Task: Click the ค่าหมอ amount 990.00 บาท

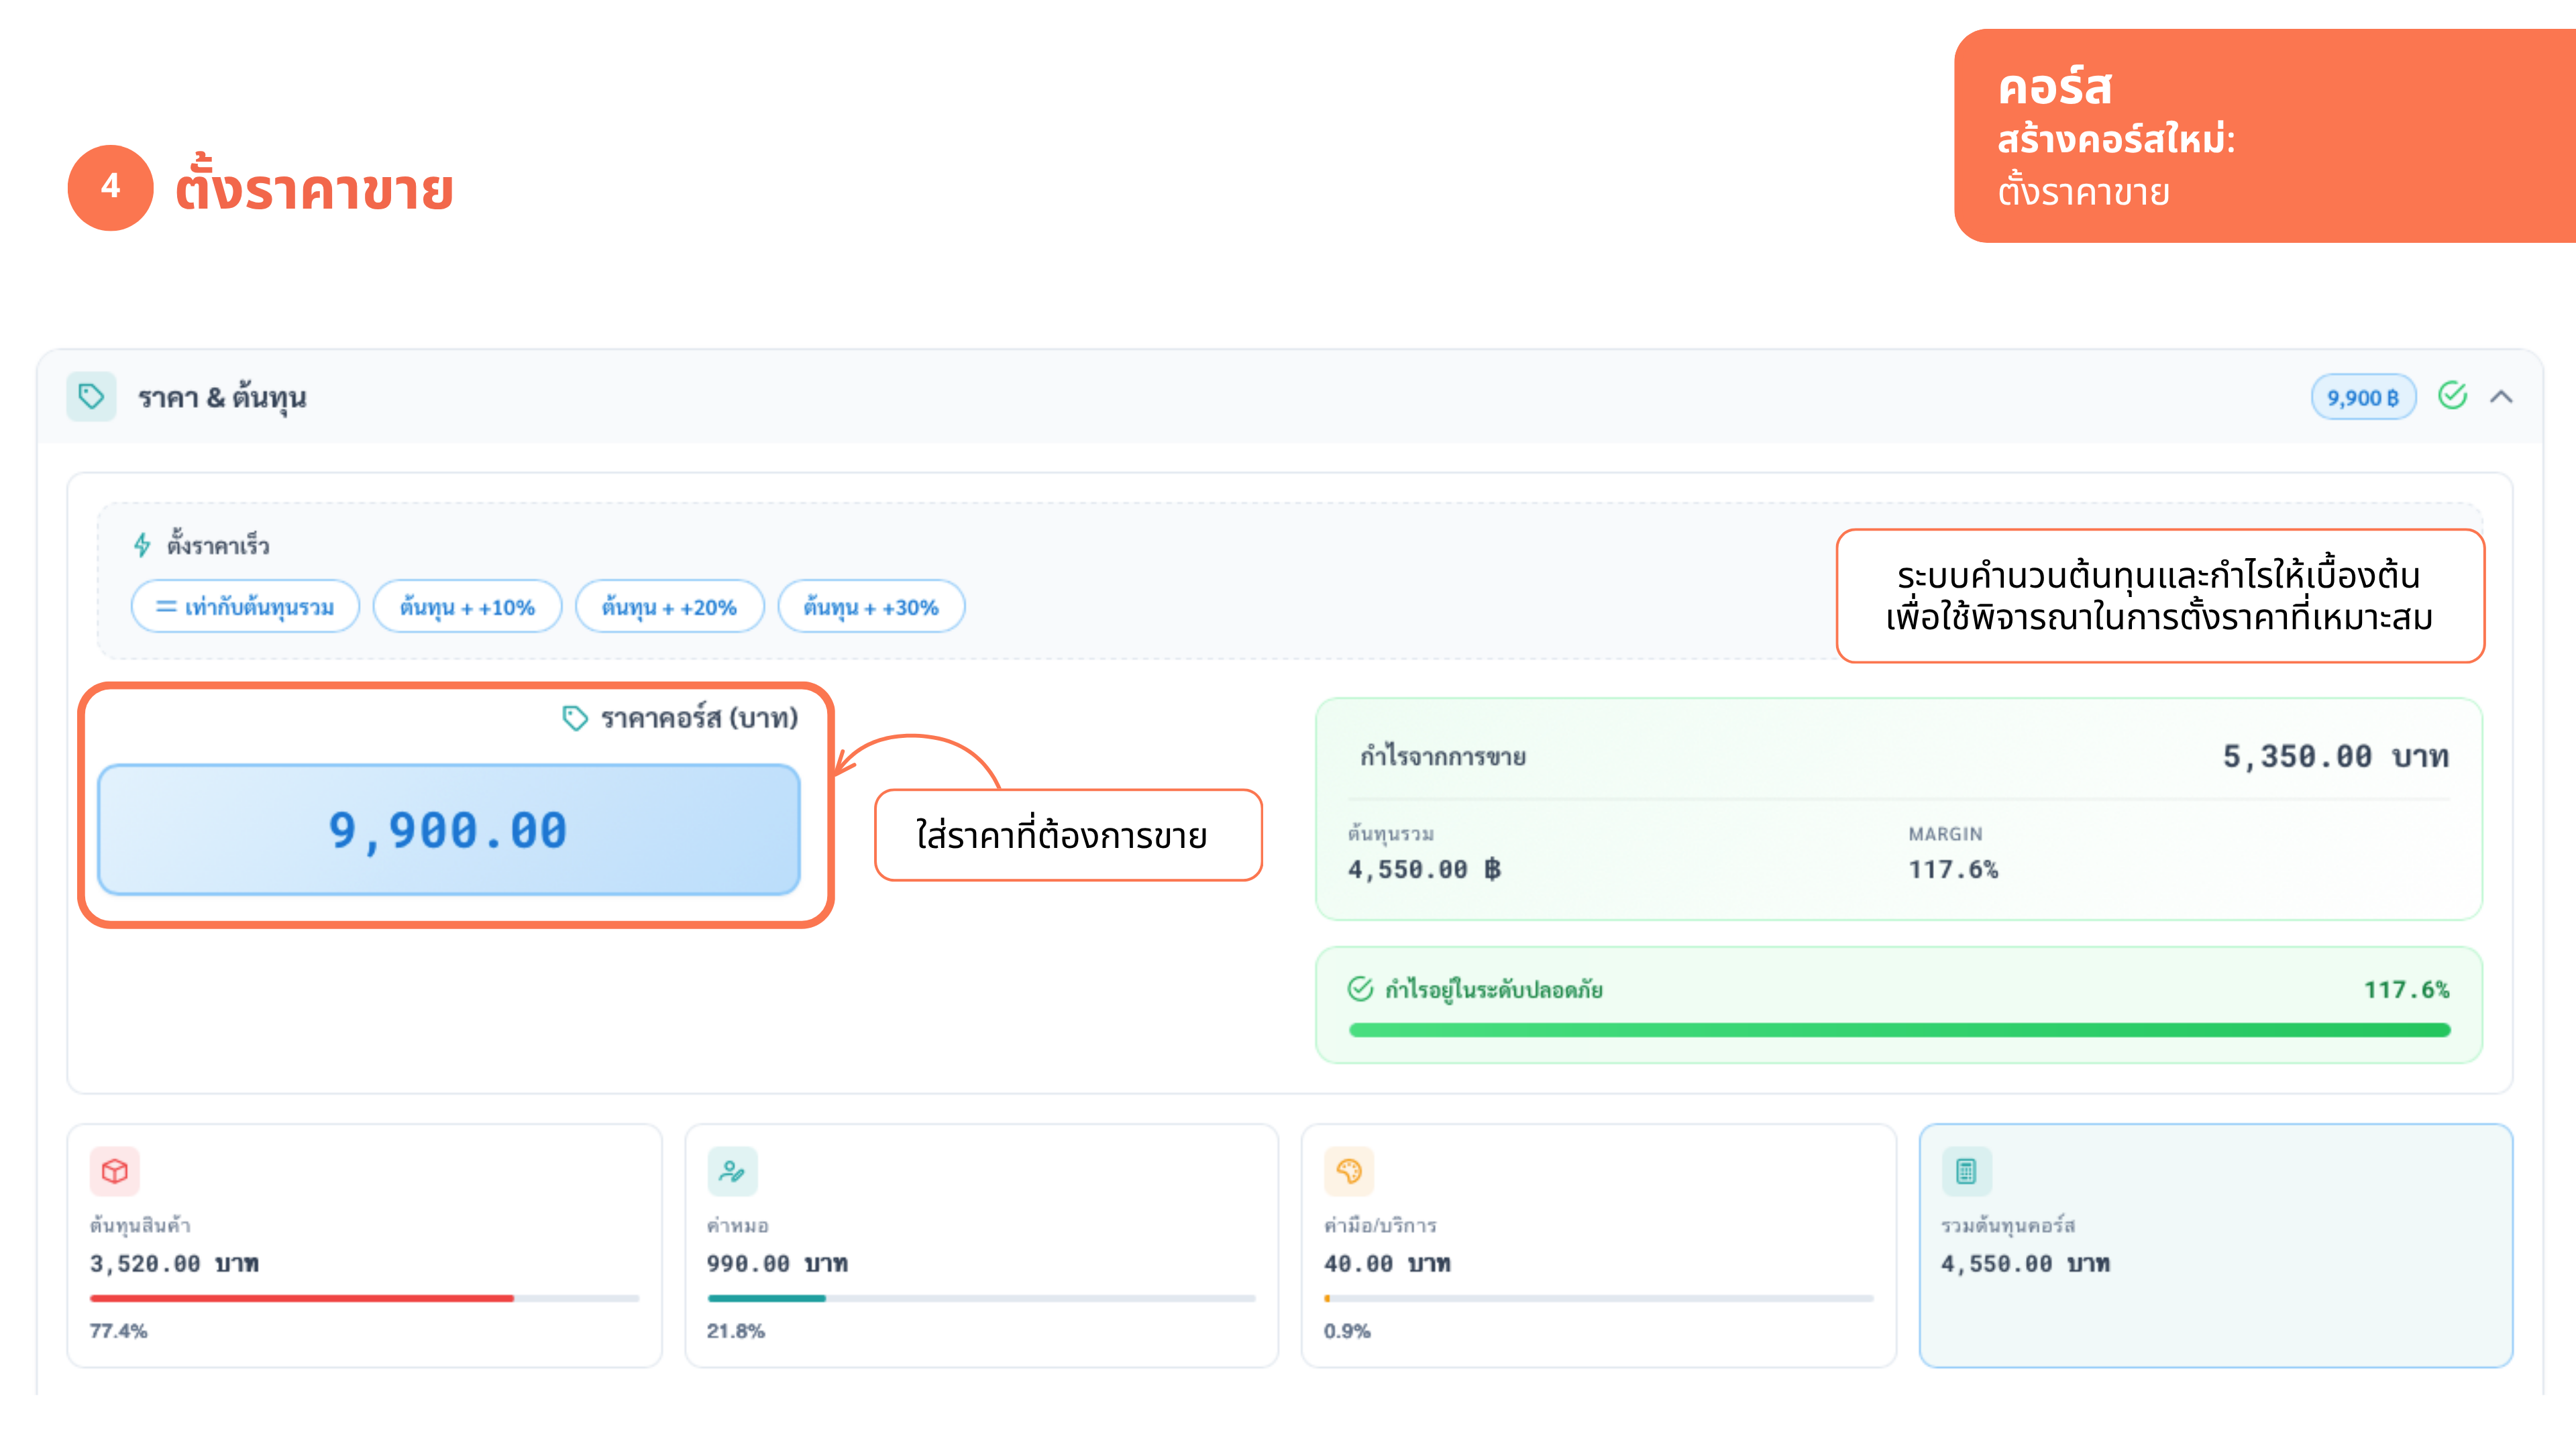Action: tap(777, 1264)
